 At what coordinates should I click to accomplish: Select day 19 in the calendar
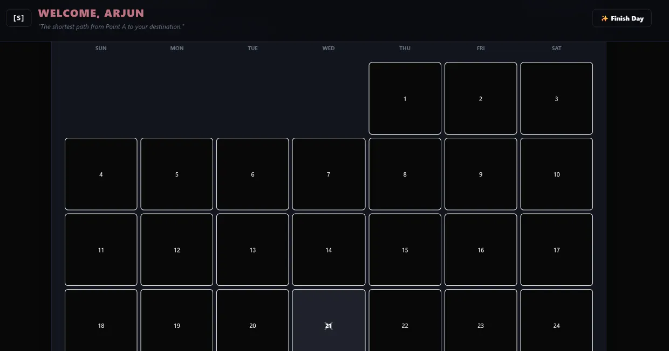pos(177,320)
